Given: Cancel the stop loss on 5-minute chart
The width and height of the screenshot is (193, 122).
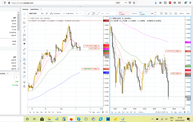Looking at the screenshot, I should click(x=180, y=51).
